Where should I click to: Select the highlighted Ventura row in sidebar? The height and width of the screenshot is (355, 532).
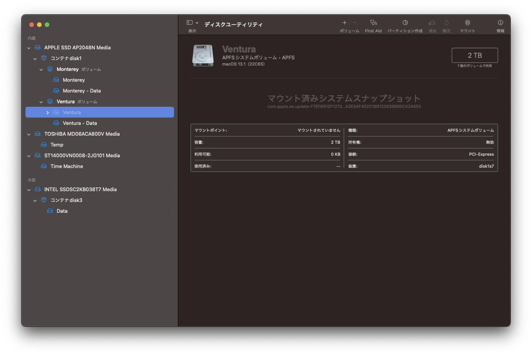[x=100, y=112]
